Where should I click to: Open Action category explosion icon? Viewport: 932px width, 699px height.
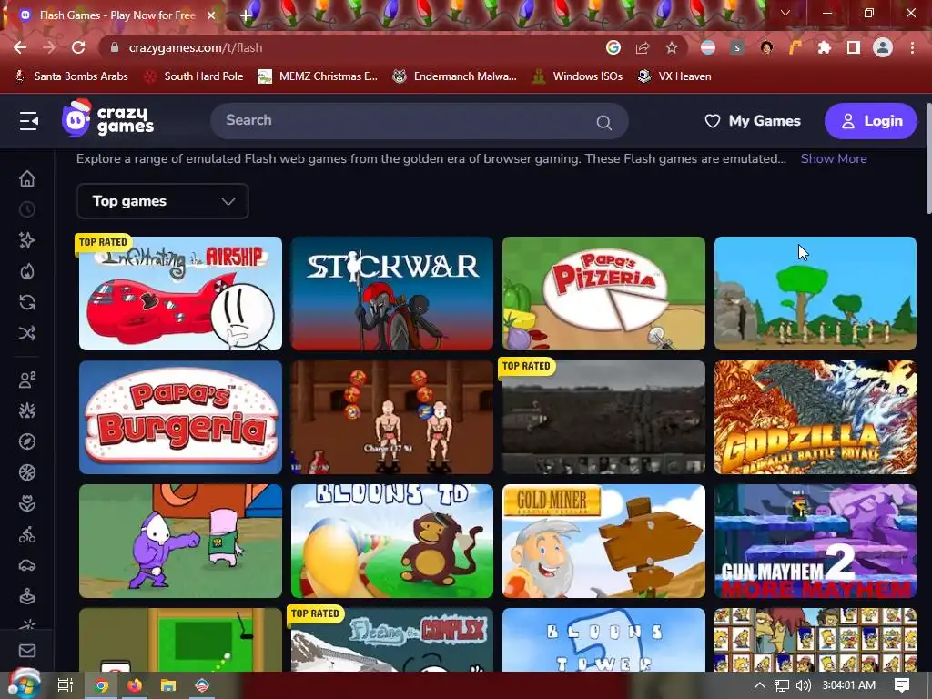(x=27, y=410)
